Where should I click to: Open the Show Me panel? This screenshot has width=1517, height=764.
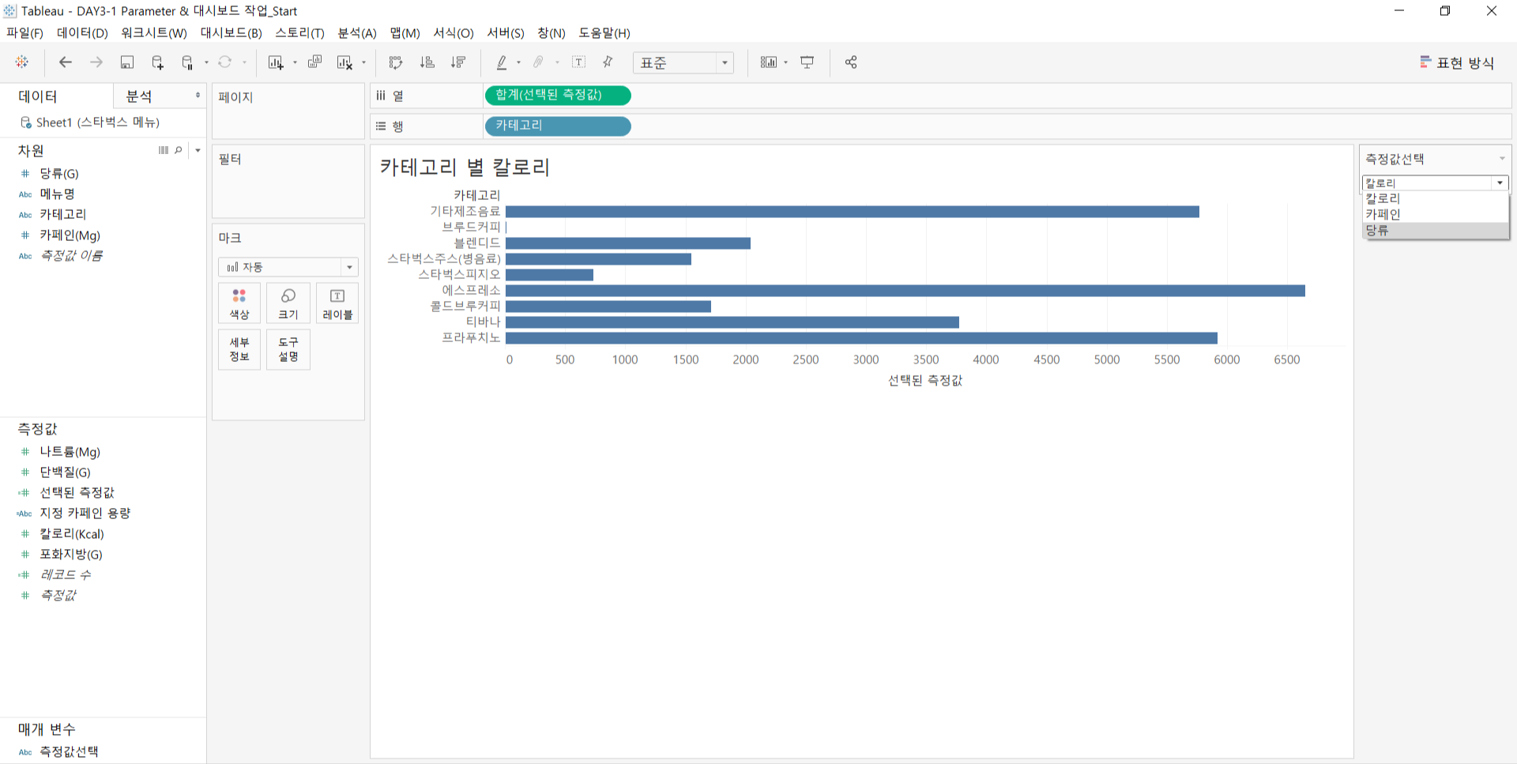1457,63
